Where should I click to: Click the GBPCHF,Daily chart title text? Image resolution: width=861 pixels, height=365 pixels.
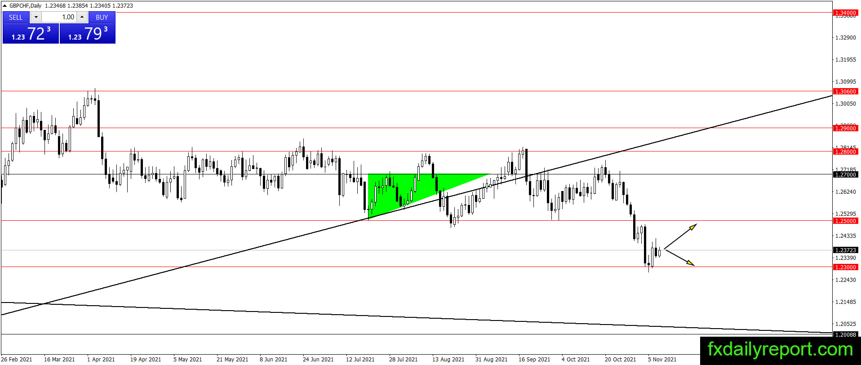(26, 6)
